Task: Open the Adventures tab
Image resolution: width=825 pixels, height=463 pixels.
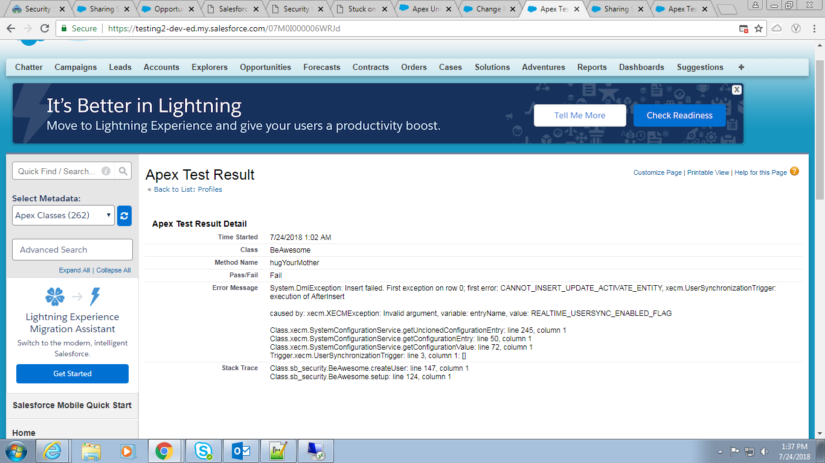Action: coord(544,67)
